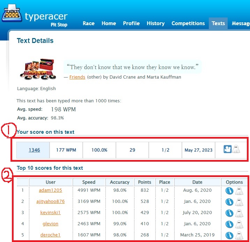The image size is (250, 242).
Task: Click the typeracer typewriter logo icon
Action: (12, 13)
